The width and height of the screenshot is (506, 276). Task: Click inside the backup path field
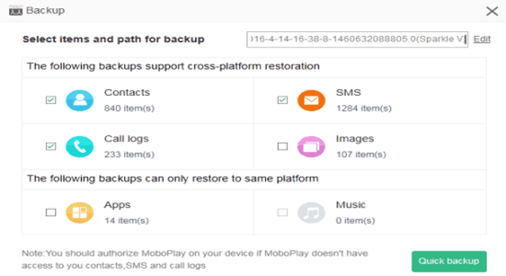(357, 39)
